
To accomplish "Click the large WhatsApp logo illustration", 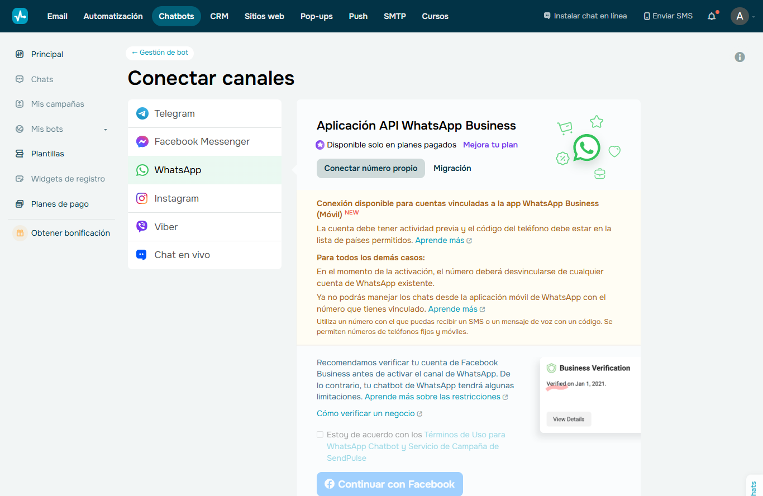I will tap(586, 147).
